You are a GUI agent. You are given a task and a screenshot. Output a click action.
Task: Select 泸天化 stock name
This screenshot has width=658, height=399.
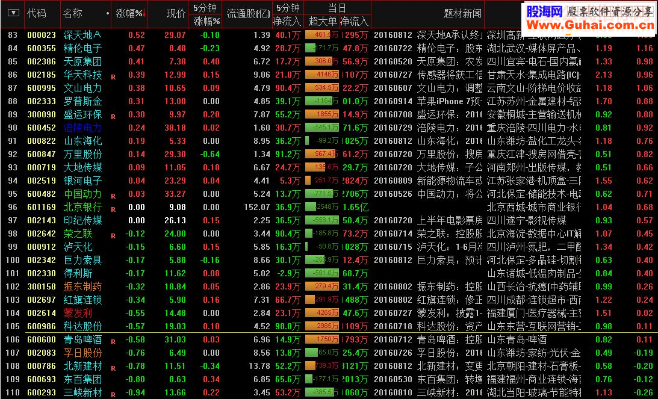(x=78, y=247)
